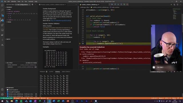Click the Python language mode in status bar
The image size is (183, 103).
(x=174, y=98)
